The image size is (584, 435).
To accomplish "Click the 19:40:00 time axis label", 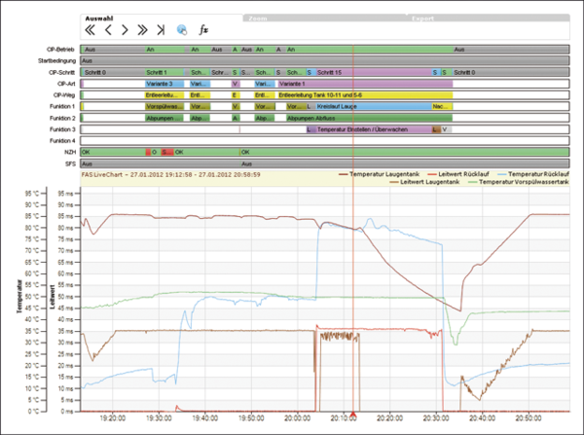I will click(205, 418).
